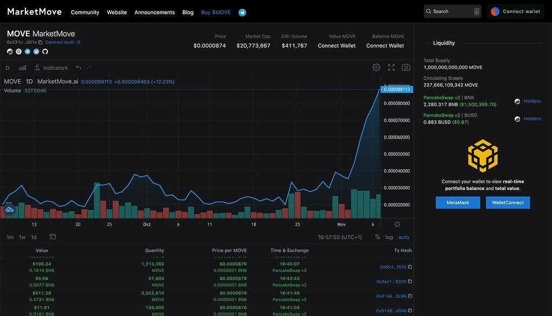Viewport: 552px width, 316px height.
Task: Open the Telegram icon in the top navigation
Action: tap(242, 13)
